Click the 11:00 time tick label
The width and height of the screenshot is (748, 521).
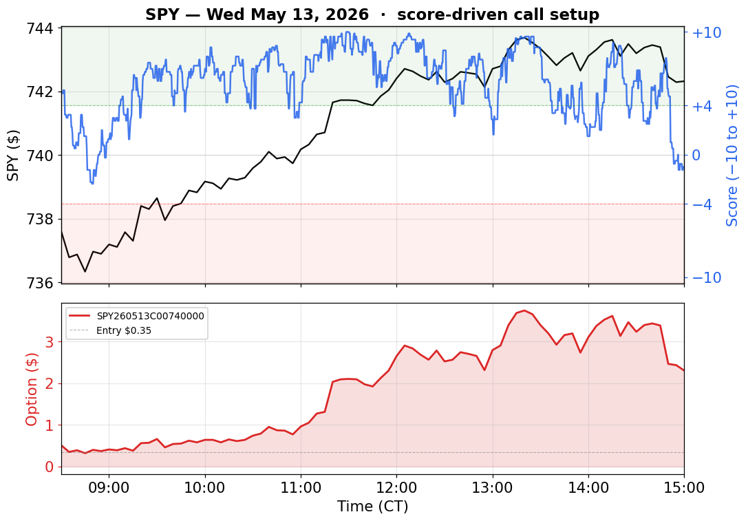point(301,487)
